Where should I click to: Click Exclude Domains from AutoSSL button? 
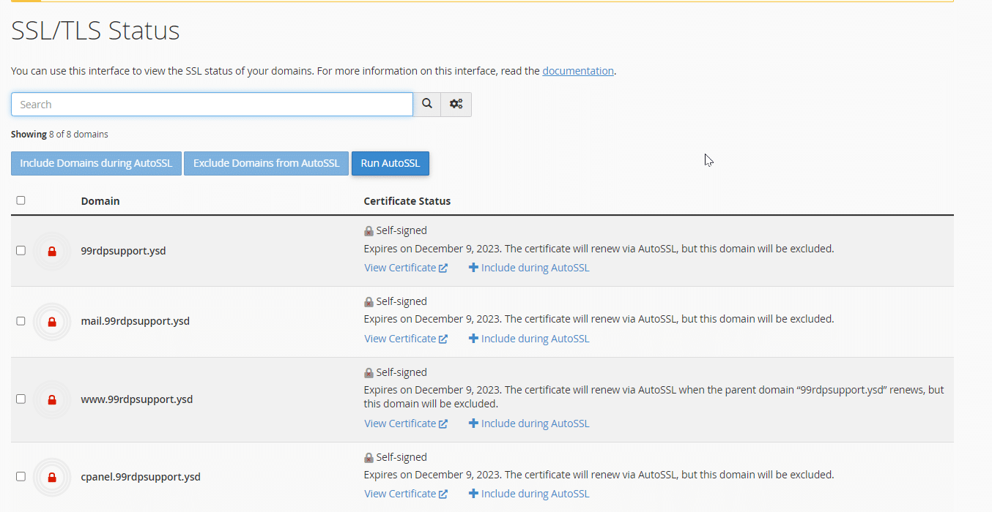pos(266,163)
